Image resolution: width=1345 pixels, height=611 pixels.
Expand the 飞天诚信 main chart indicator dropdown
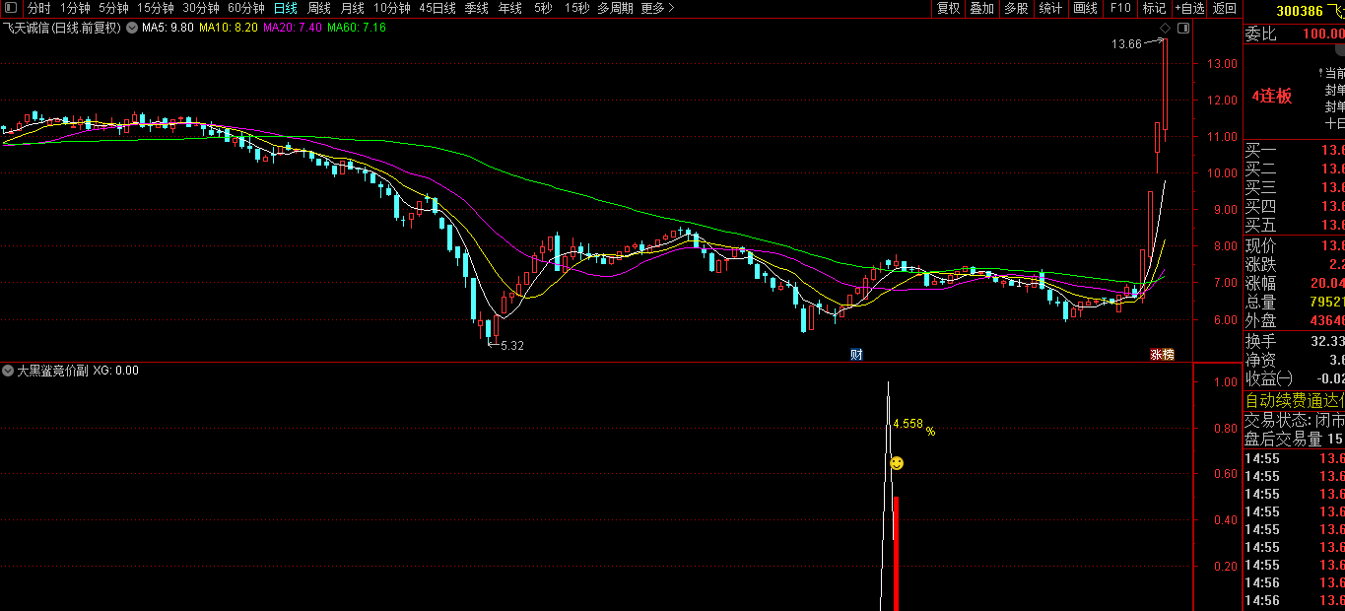point(132,28)
